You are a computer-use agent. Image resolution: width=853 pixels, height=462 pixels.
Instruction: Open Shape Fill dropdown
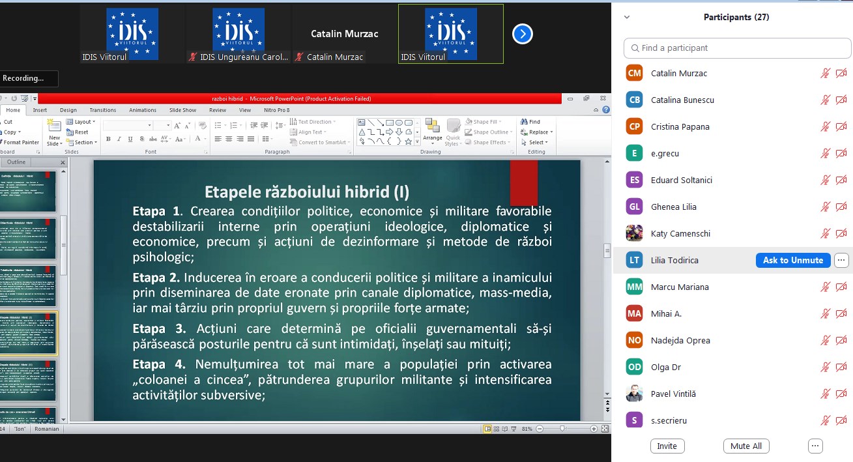click(483, 122)
